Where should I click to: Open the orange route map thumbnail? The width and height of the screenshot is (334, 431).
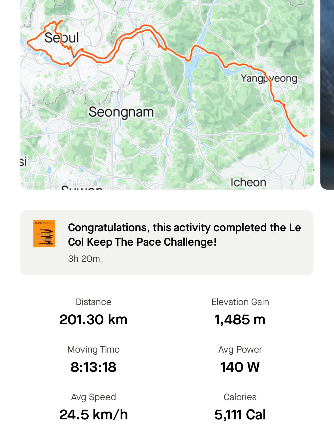pyautogui.click(x=167, y=95)
